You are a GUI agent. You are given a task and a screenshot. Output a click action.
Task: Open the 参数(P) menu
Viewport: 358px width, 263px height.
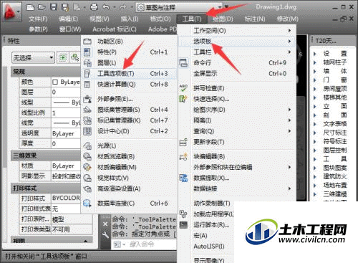pos(38,29)
